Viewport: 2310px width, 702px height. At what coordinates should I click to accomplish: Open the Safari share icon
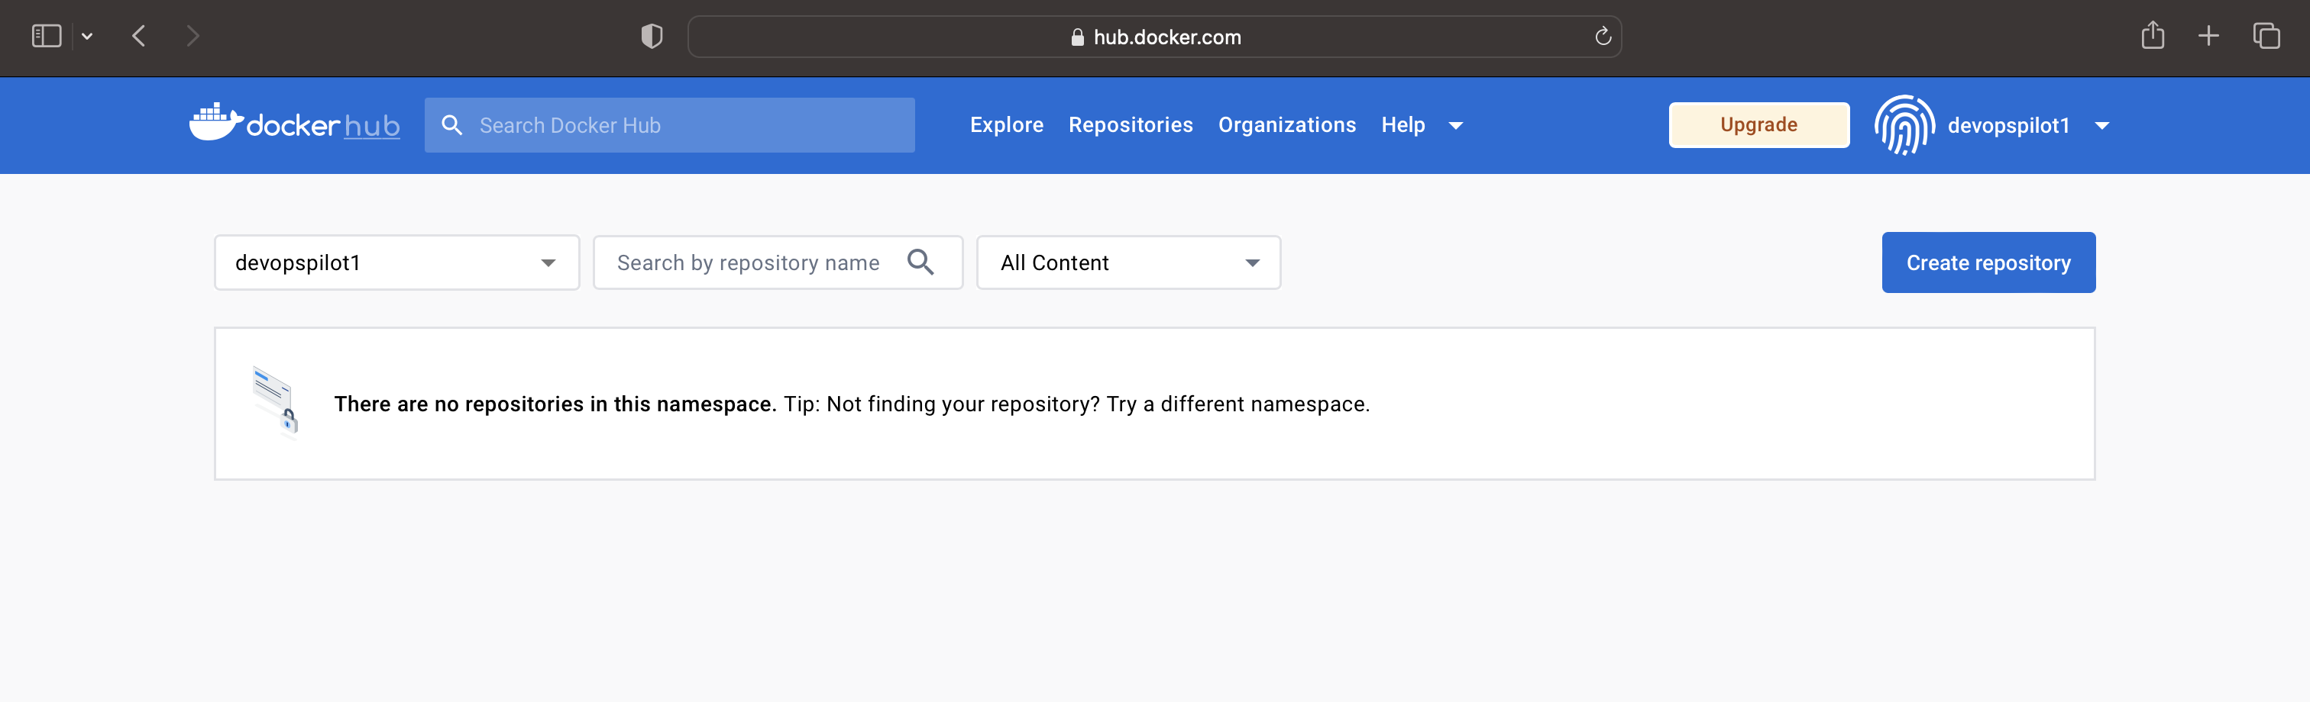point(2152,35)
